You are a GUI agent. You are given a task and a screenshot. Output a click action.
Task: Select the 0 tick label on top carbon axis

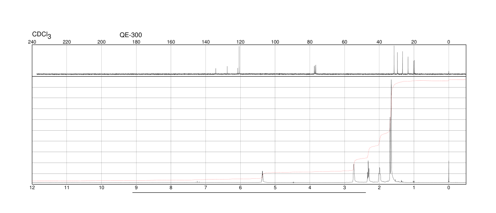(449, 42)
